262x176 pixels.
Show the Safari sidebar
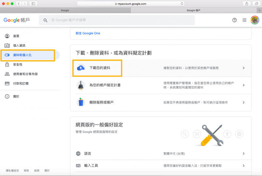[x=33, y=4]
